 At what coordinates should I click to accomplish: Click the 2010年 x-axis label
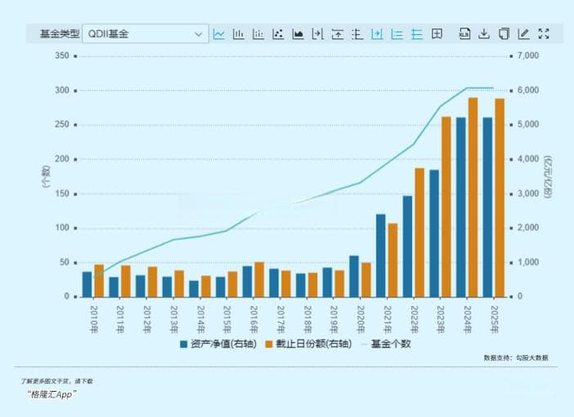(94, 319)
